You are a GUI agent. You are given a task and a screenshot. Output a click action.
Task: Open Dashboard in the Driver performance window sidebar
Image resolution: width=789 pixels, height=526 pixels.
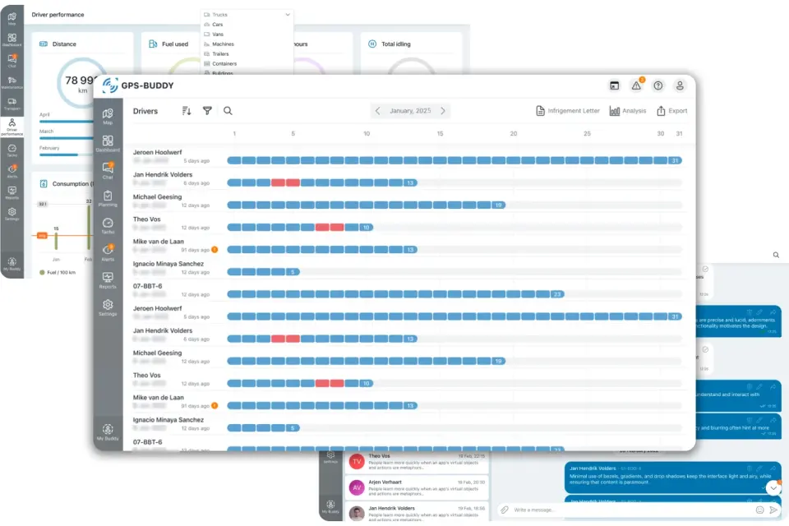pos(12,40)
